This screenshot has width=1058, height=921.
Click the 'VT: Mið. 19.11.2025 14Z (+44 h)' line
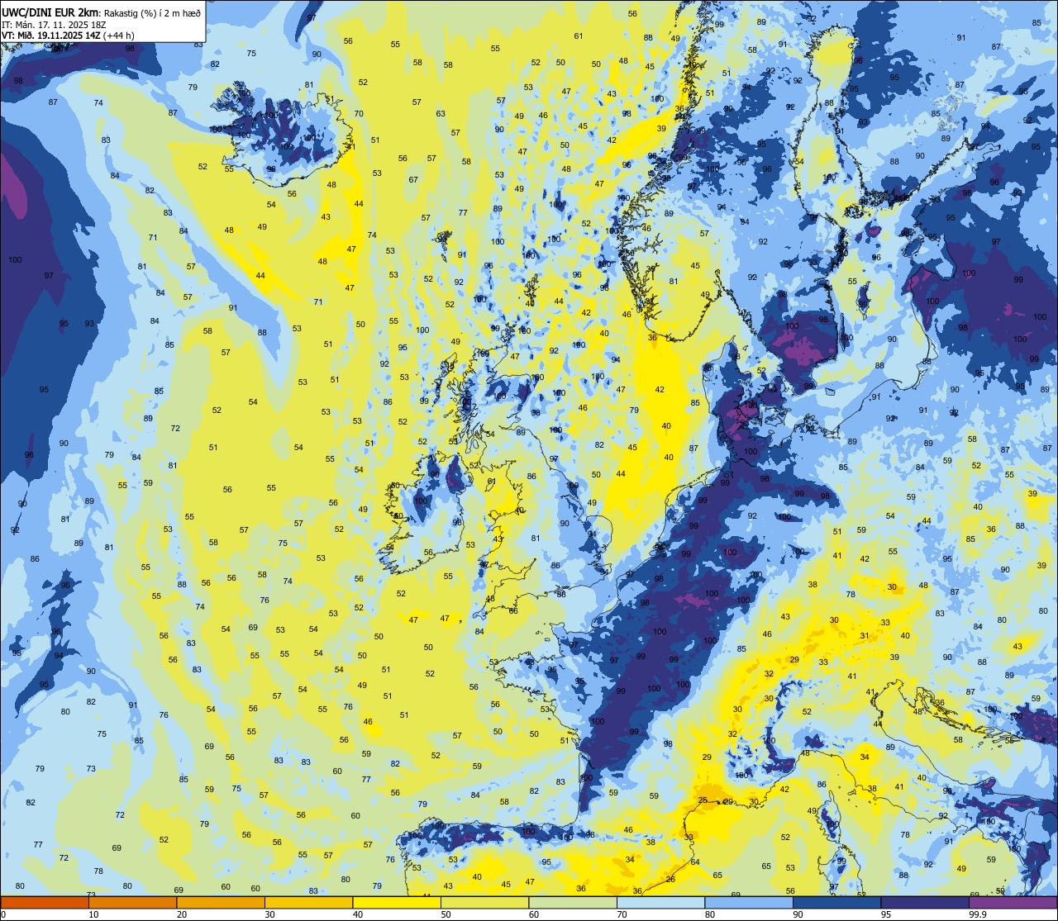tap(68, 36)
